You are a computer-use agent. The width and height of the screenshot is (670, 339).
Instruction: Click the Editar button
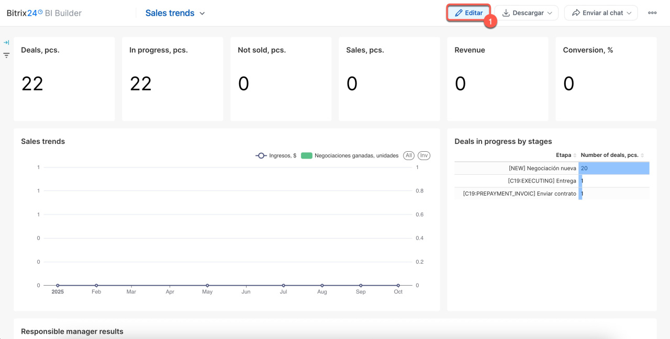(x=468, y=13)
